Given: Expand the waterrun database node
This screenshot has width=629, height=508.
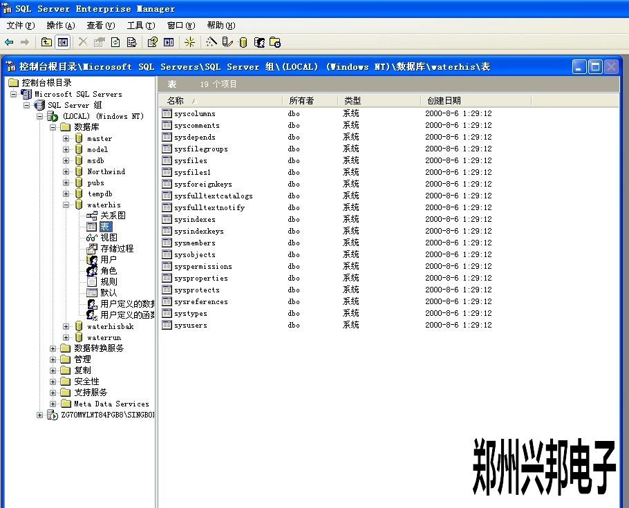Looking at the screenshot, I should click(66, 338).
